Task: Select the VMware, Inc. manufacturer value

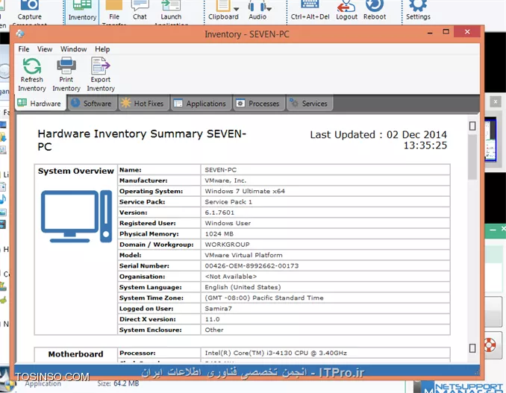Action: (225, 180)
